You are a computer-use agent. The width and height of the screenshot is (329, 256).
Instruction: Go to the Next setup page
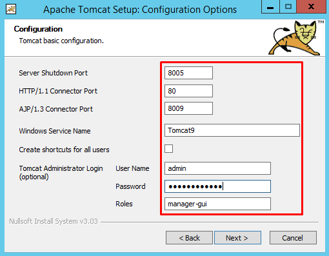[237, 238]
